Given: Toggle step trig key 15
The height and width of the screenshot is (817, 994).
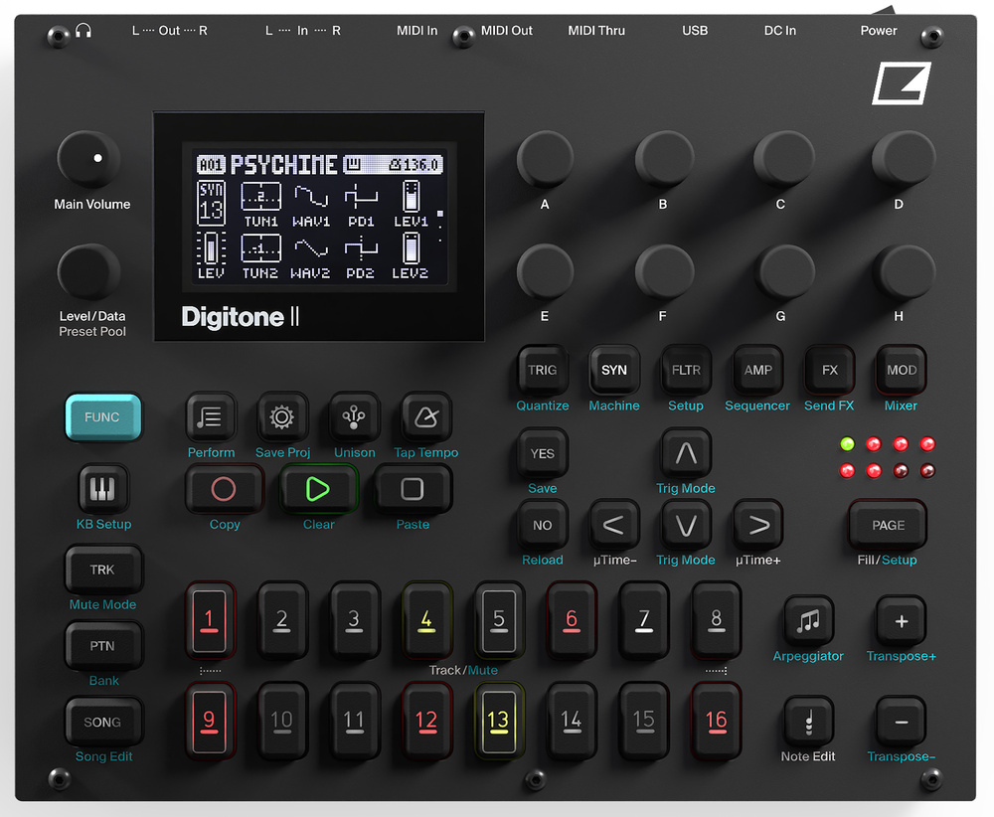Looking at the screenshot, I should pyautogui.click(x=643, y=722).
